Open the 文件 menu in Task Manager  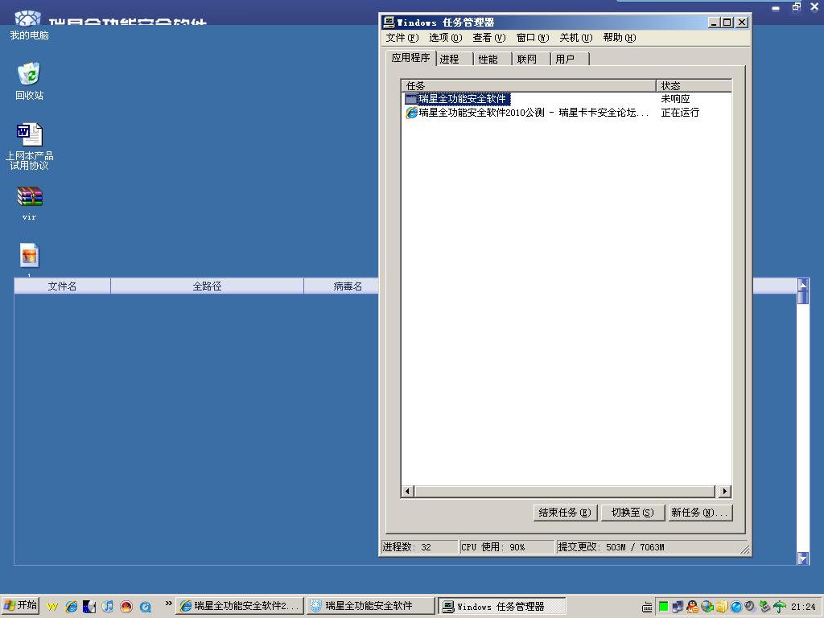(402, 38)
